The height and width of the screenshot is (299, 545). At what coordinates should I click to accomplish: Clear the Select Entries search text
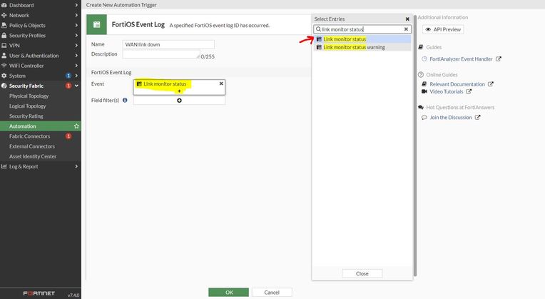(x=406, y=29)
